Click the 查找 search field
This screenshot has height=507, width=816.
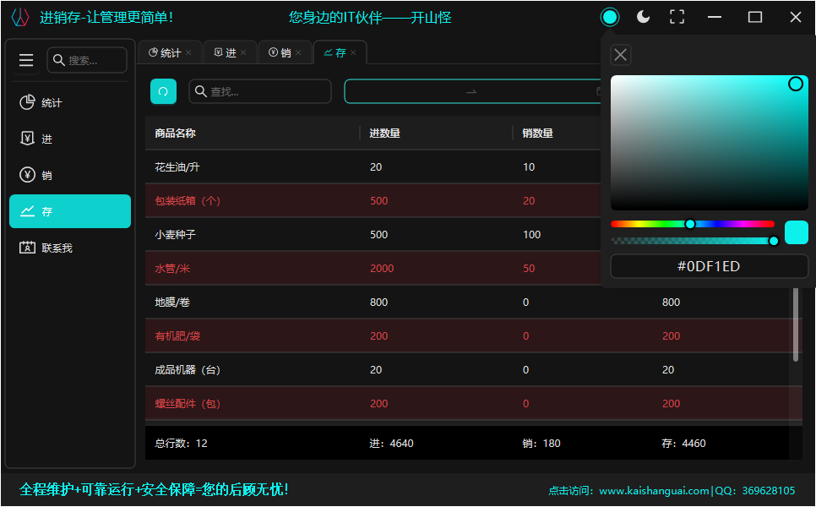coord(259,91)
